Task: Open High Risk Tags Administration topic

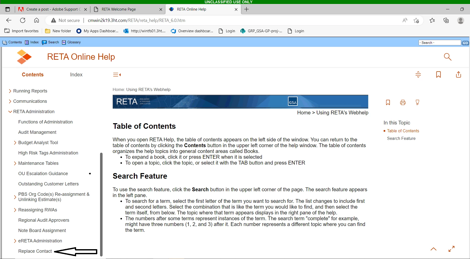Action: tap(48, 153)
